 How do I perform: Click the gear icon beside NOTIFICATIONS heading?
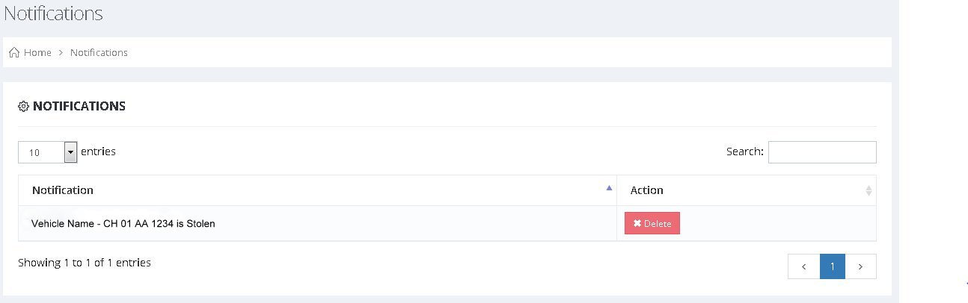[x=23, y=107]
